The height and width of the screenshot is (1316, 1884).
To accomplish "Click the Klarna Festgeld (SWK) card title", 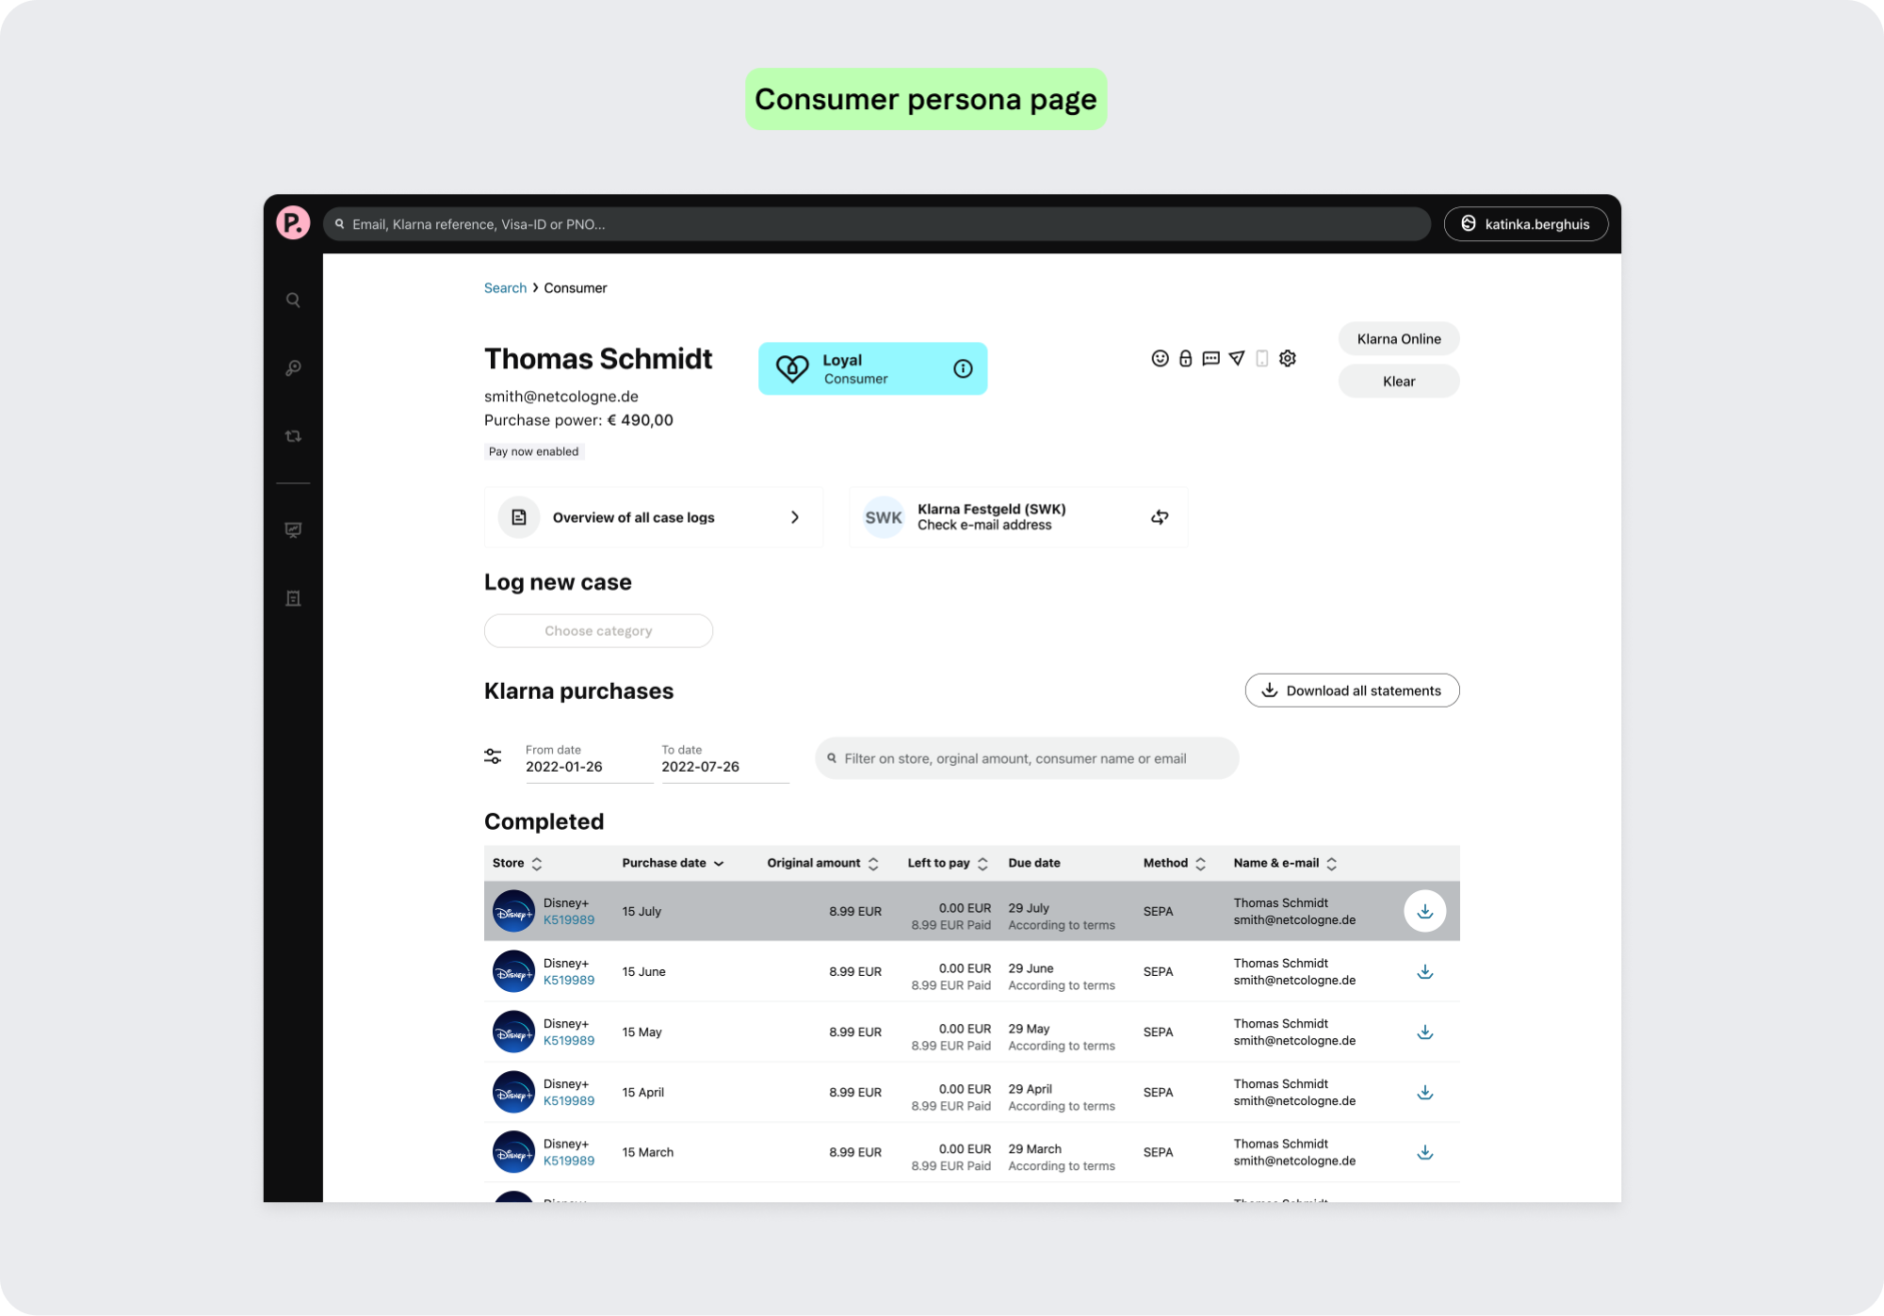I will [992, 510].
